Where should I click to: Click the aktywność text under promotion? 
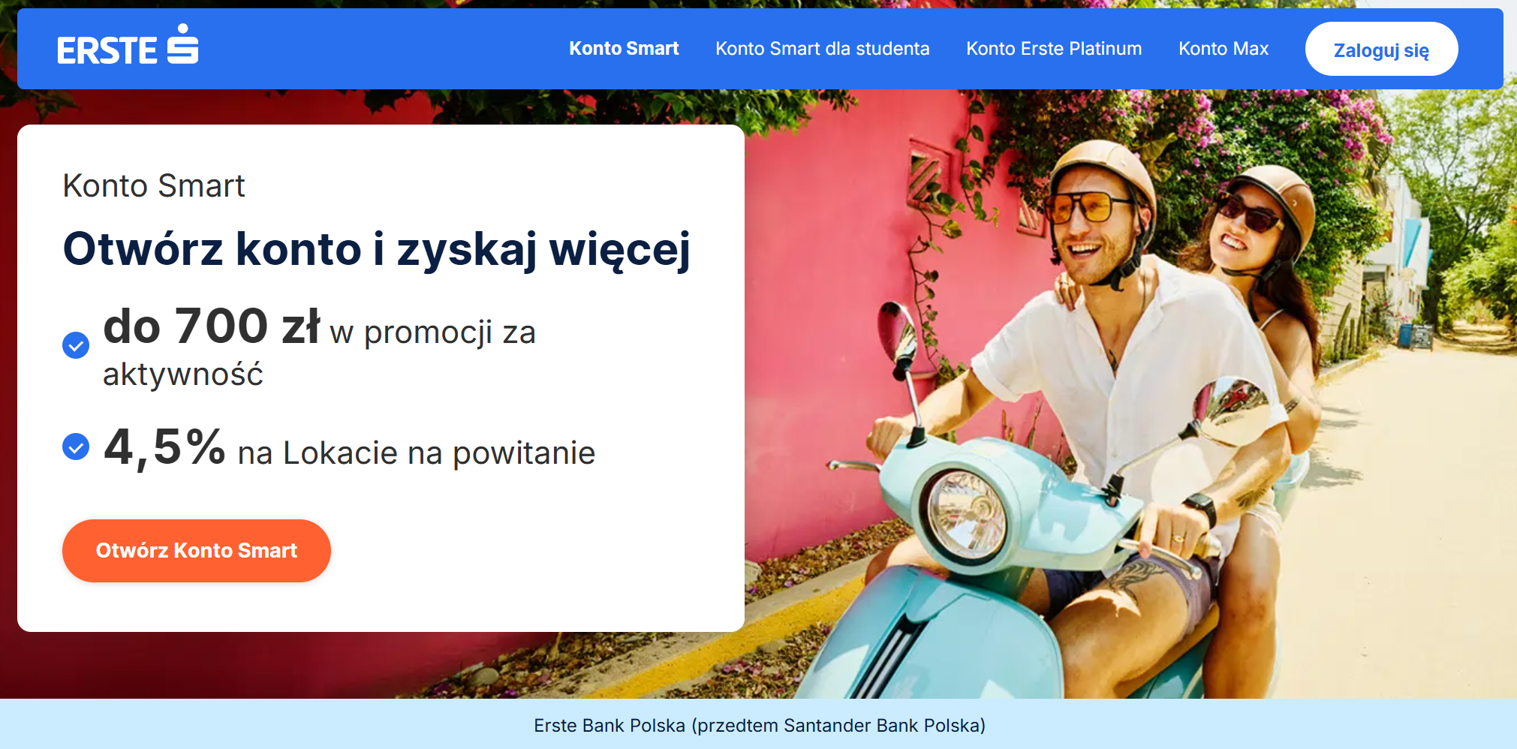tap(183, 374)
